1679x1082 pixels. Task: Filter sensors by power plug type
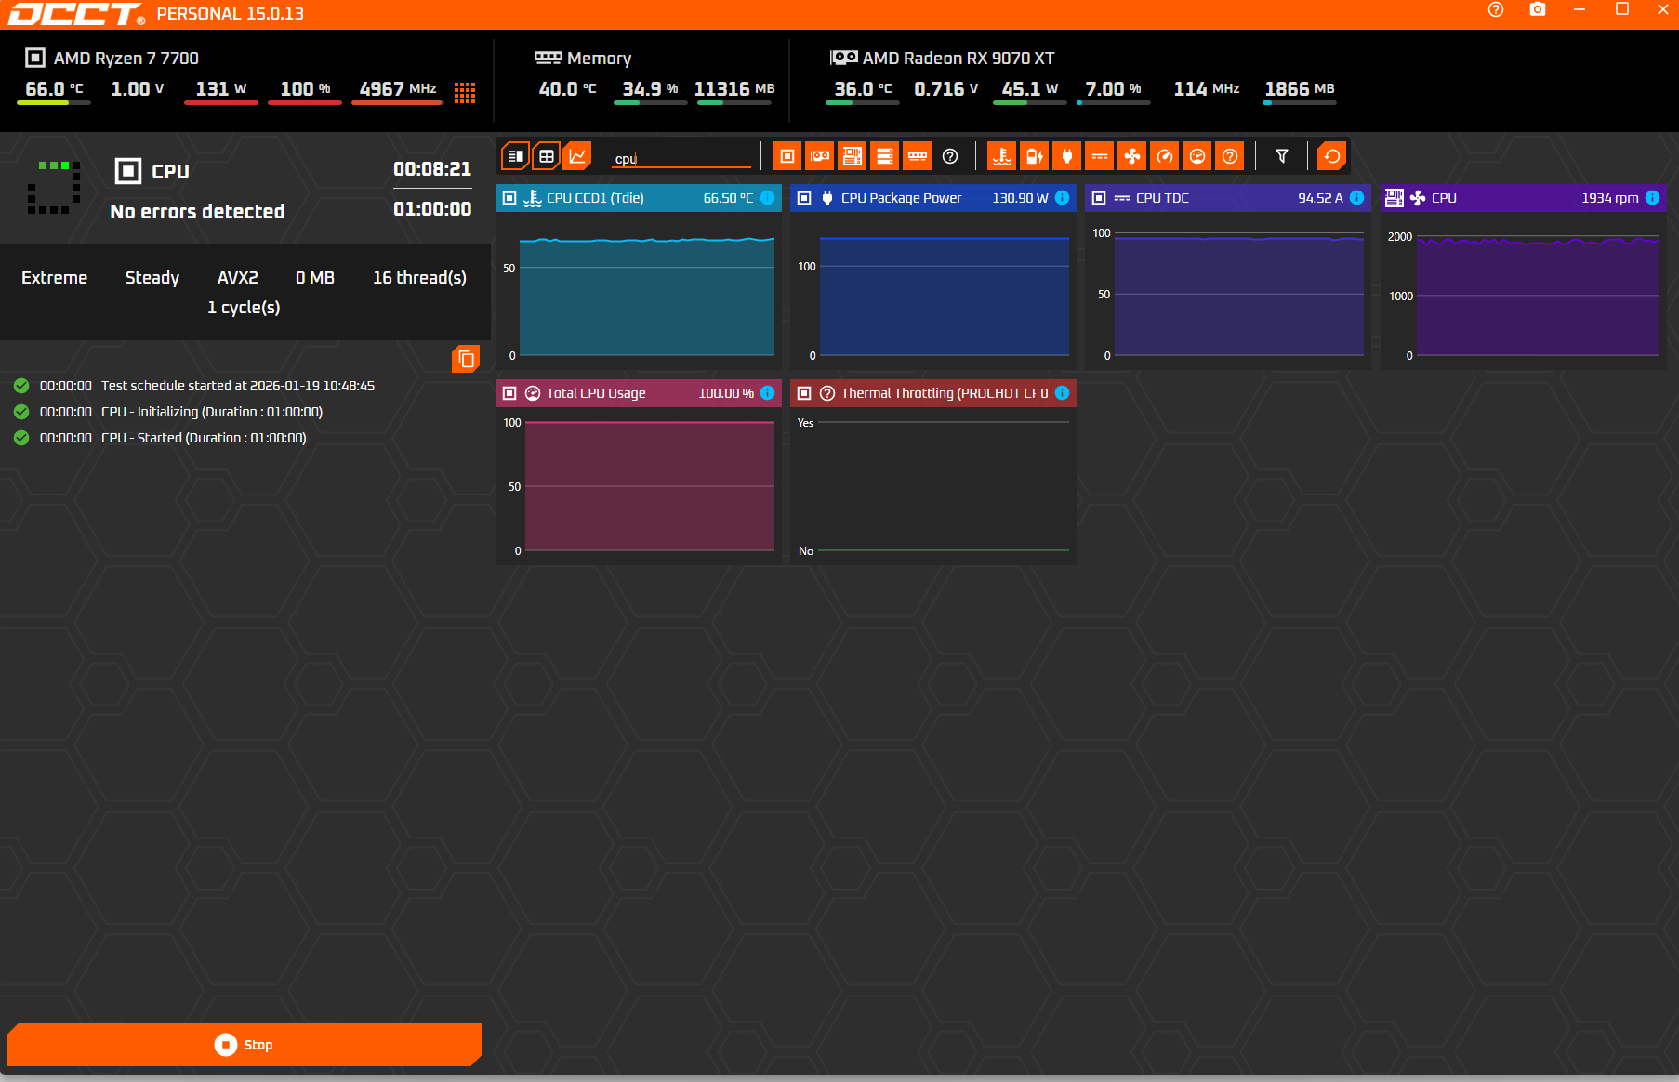tap(1066, 156)
